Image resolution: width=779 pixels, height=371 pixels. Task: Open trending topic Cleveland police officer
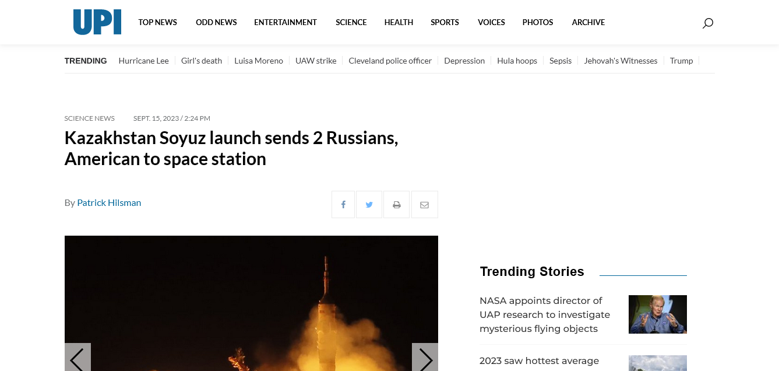pos(390,61)
